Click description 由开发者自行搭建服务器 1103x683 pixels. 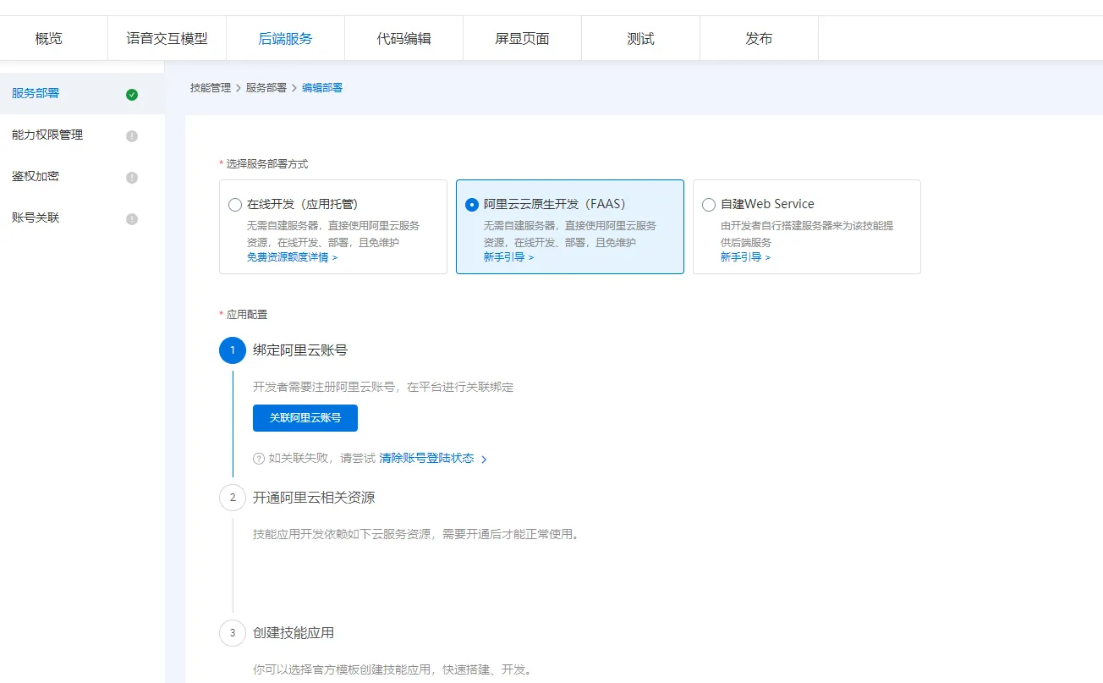click(x=807, y=234)
